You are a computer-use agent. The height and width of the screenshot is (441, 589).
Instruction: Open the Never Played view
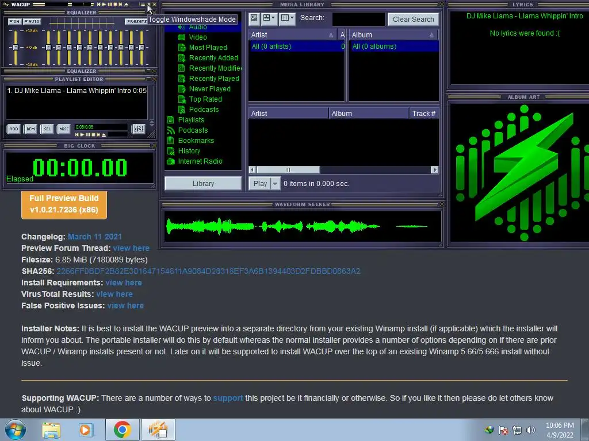pyautogui.click(x=204, y=89)
